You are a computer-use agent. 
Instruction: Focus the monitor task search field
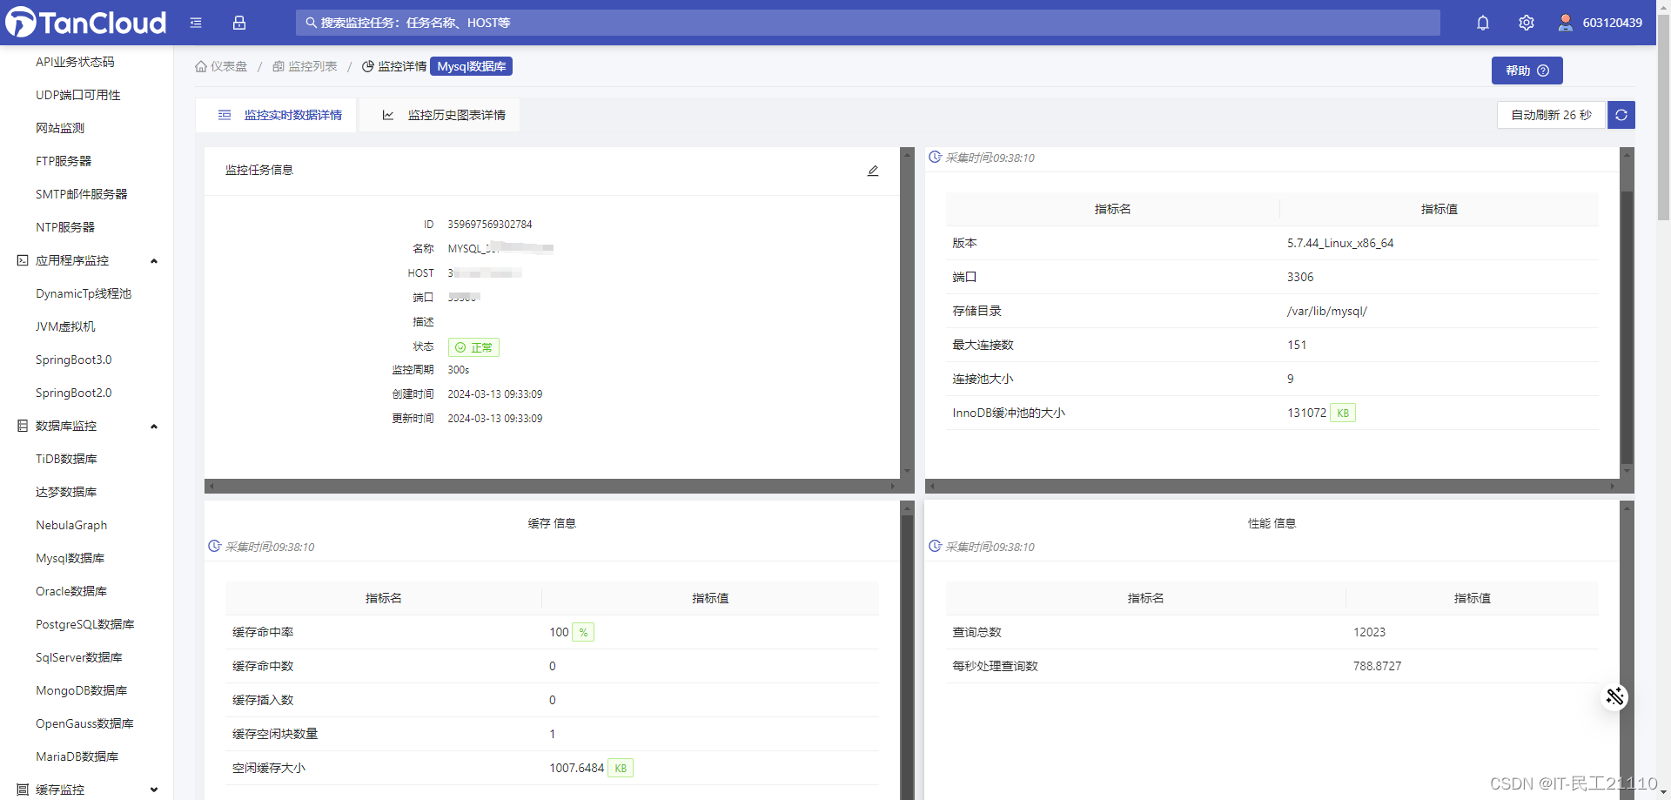[x=868, y=23]
